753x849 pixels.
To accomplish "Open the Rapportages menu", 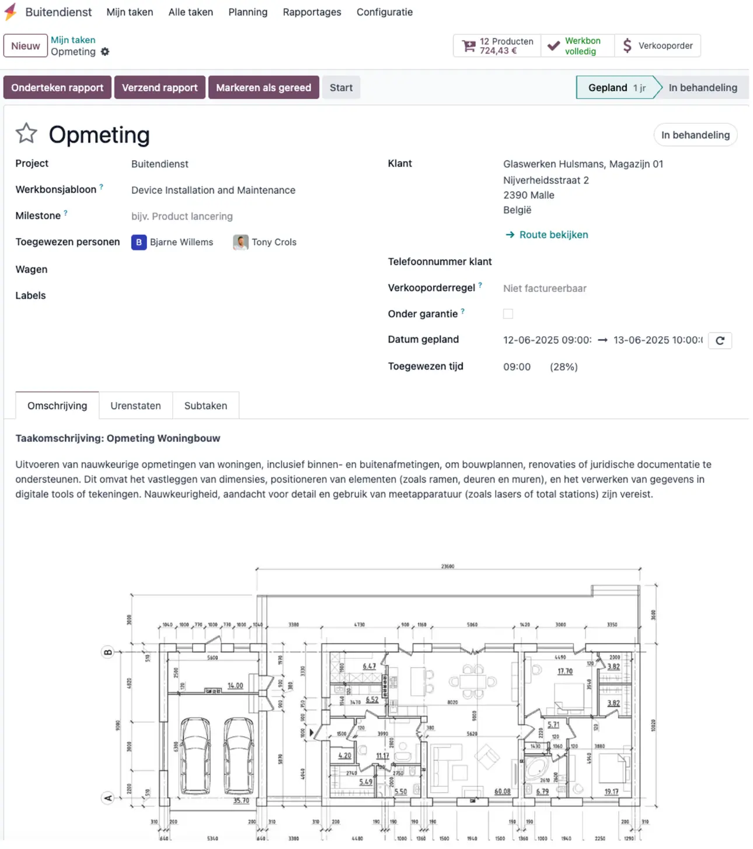I will [312, 12].
